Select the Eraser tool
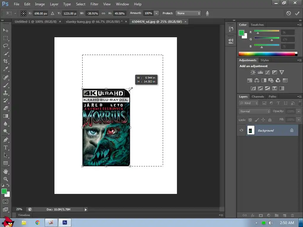 tap(5, 108)
